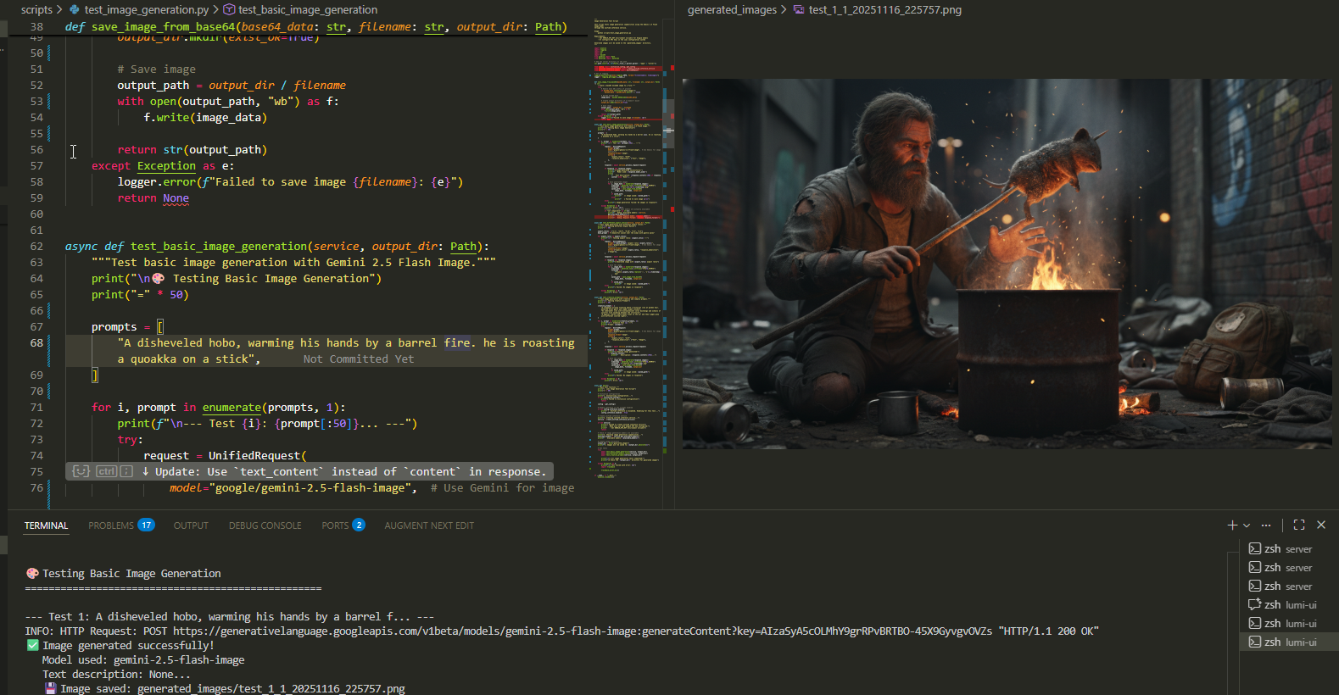Open the terminal launch profile dropdown chevron

click(1247, 525)
